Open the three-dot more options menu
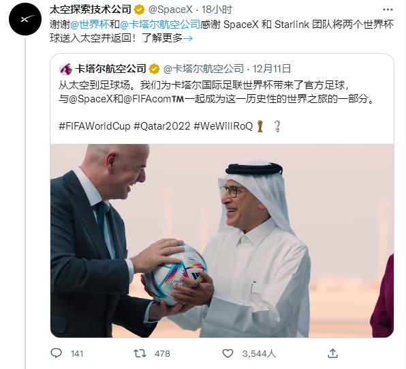Image resolution: width=406 pixels, height=369 pixels. [x=388, y=10]
